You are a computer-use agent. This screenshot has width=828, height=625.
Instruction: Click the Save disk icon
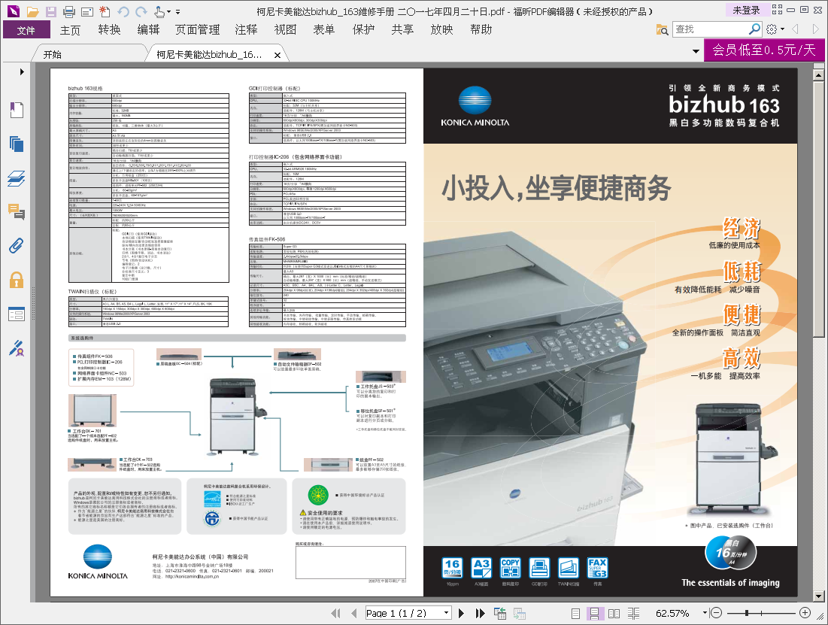(50, 11)
